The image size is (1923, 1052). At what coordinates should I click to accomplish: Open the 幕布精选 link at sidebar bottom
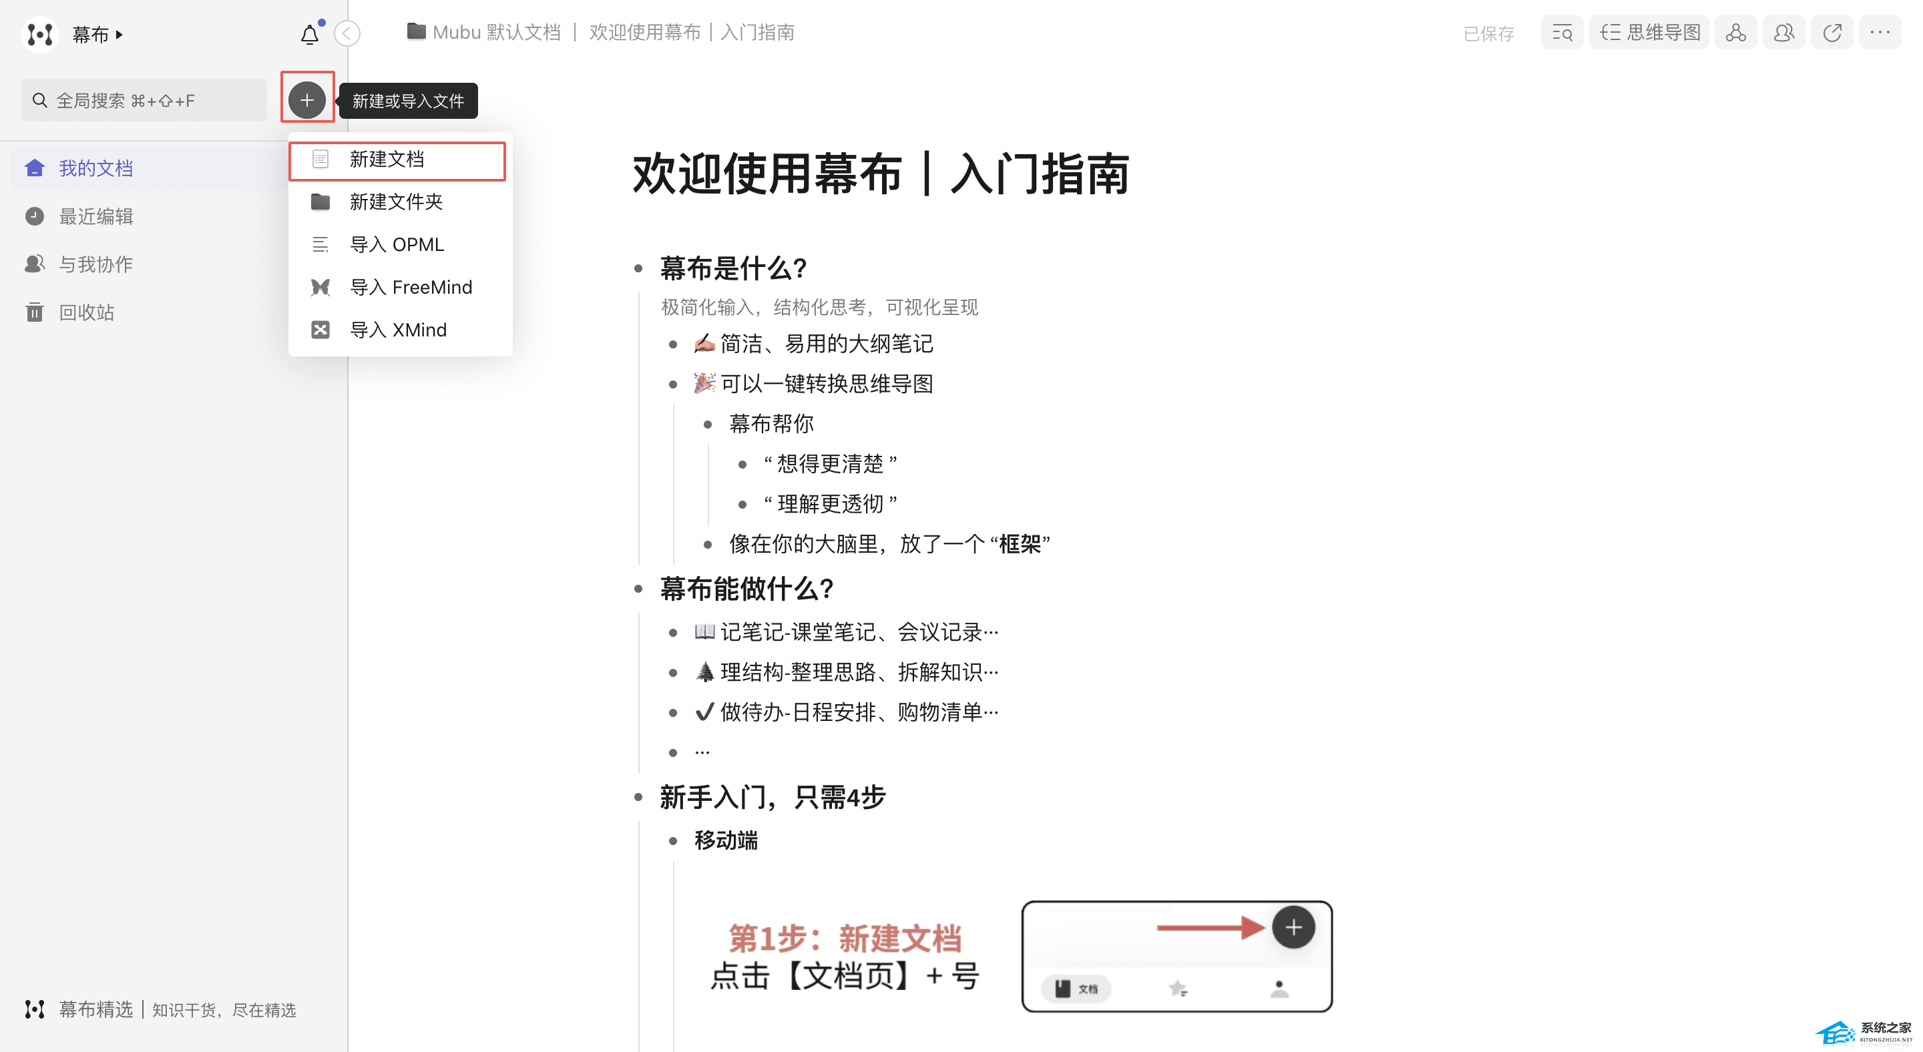(160, 1009)
